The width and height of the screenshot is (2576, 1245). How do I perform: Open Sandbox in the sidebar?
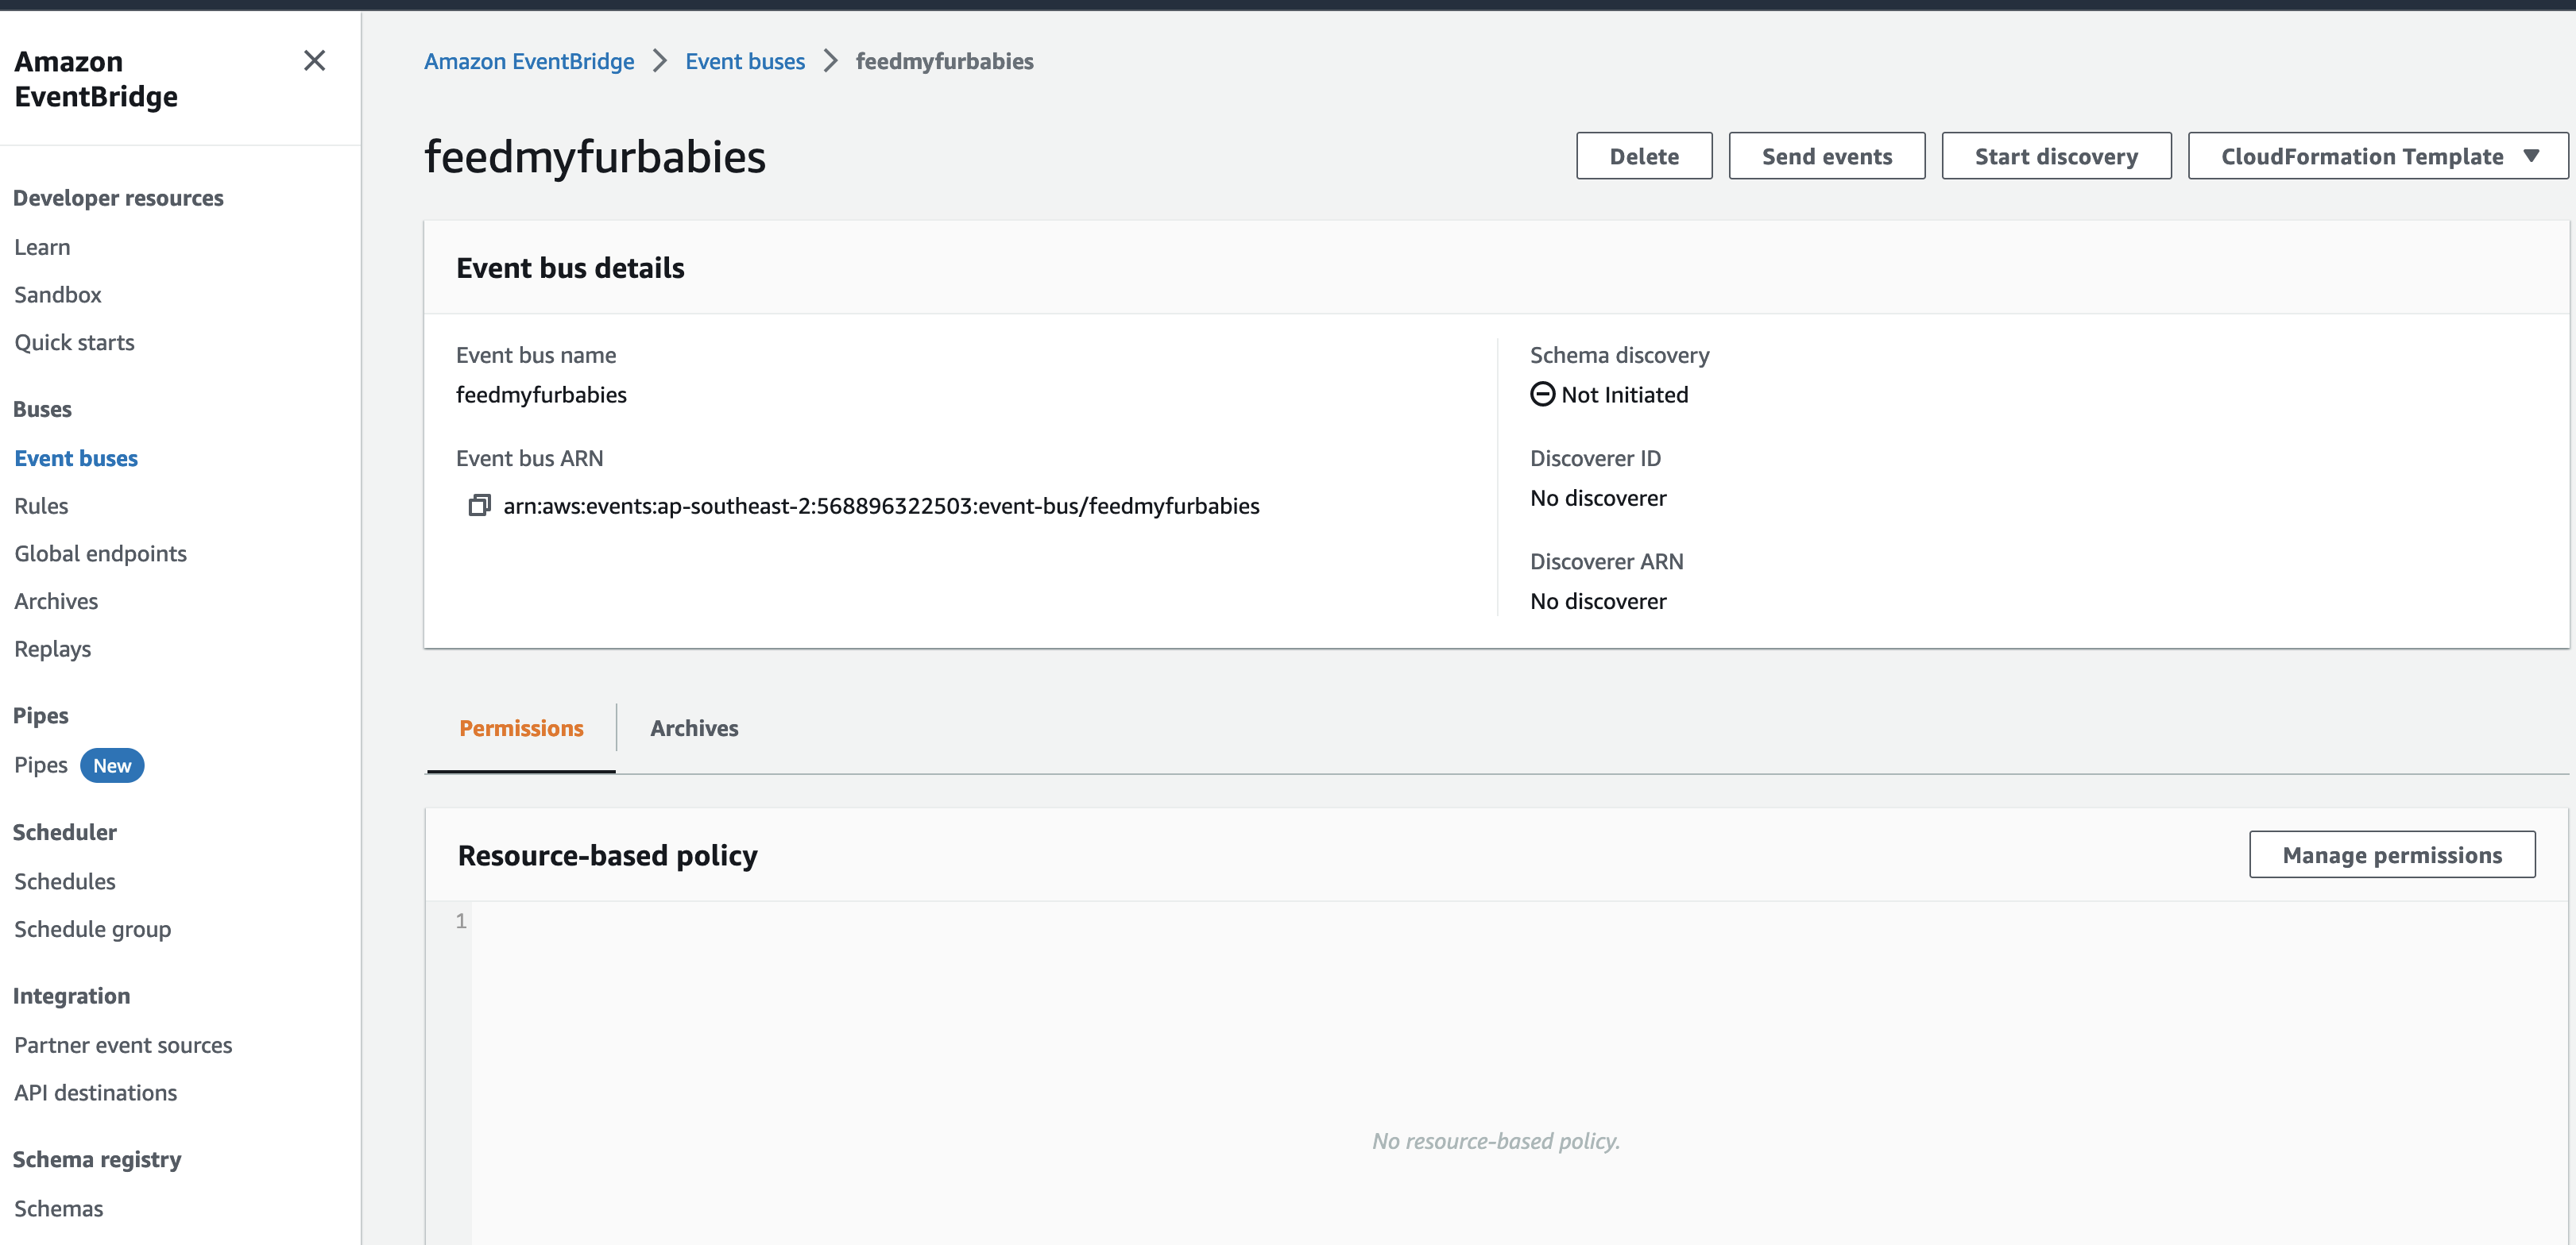click(x=58, y=295)
